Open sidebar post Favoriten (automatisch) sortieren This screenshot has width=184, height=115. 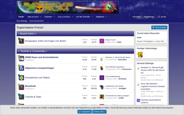point(151,101)
